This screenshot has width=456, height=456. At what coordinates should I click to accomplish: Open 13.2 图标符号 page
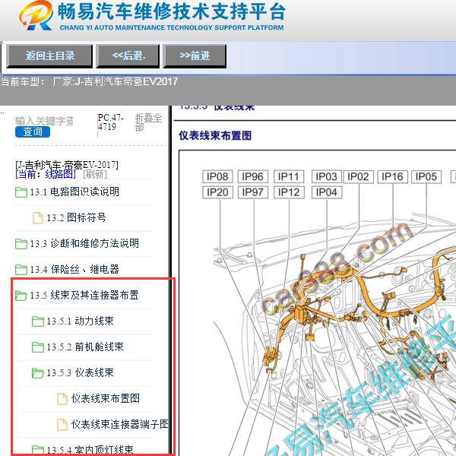tap(76, 217)
